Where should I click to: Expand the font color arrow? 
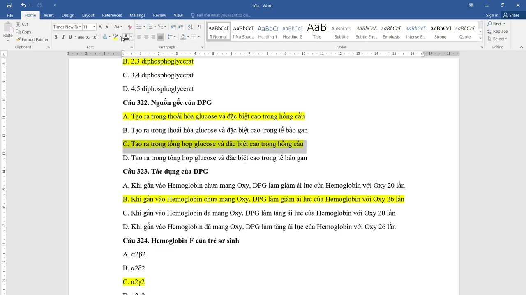(x=131, y=37)
